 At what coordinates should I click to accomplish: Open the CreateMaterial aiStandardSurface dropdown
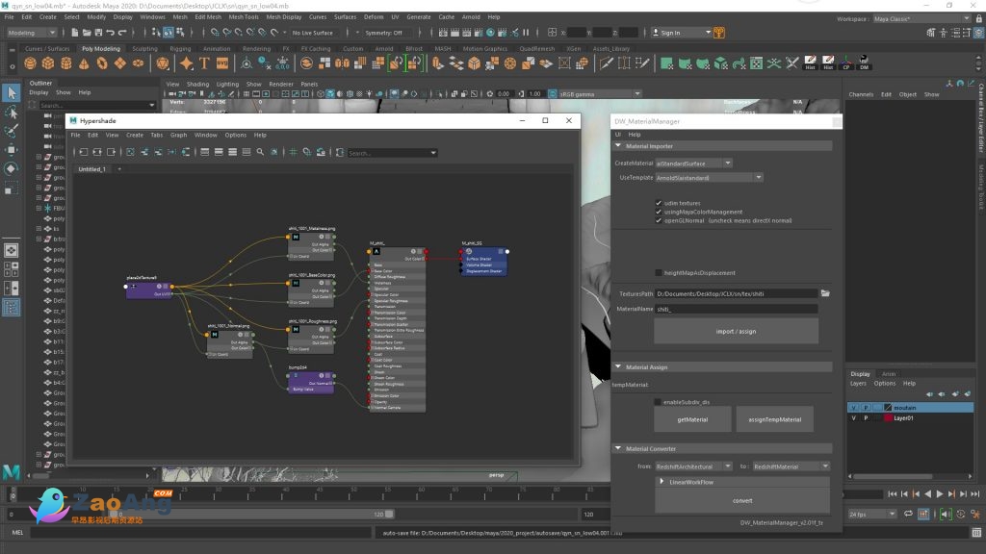693,164
